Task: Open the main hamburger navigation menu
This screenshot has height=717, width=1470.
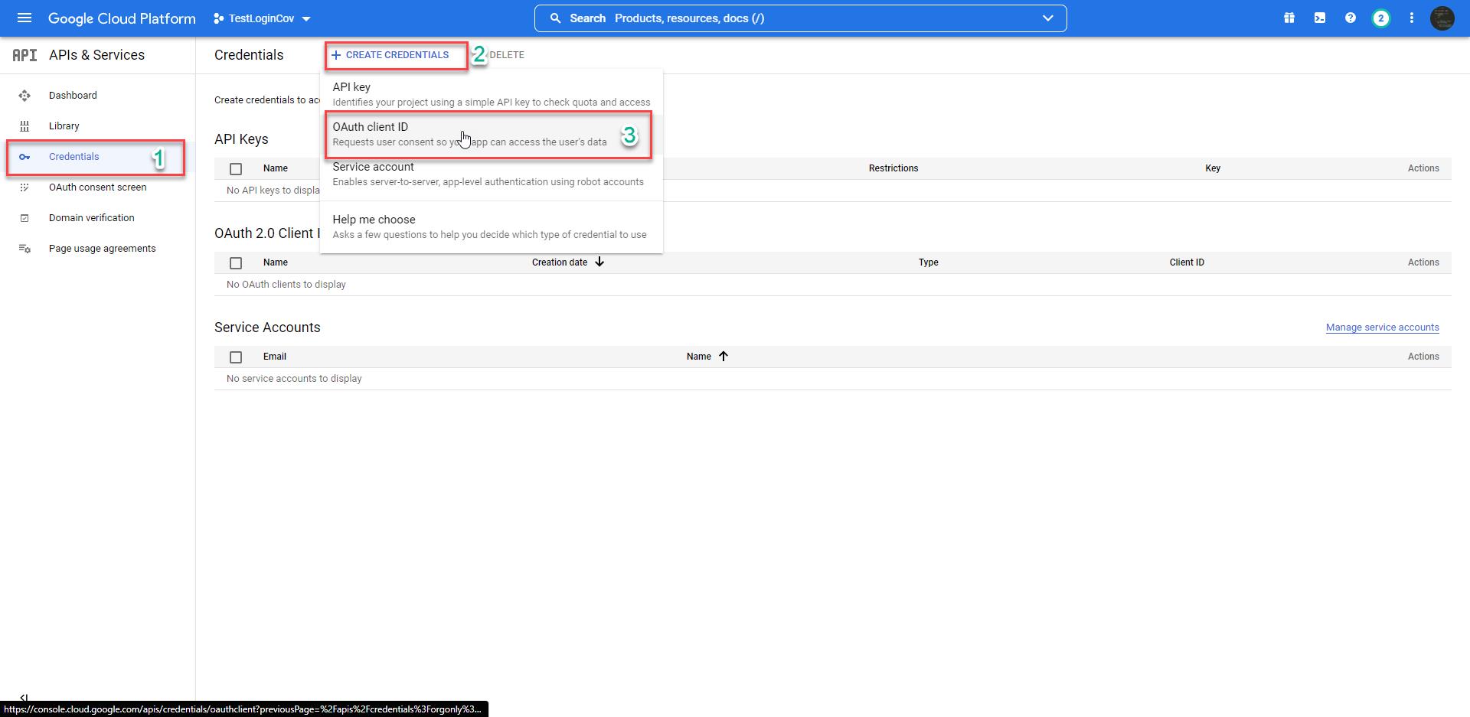Action: coord(24,18)
